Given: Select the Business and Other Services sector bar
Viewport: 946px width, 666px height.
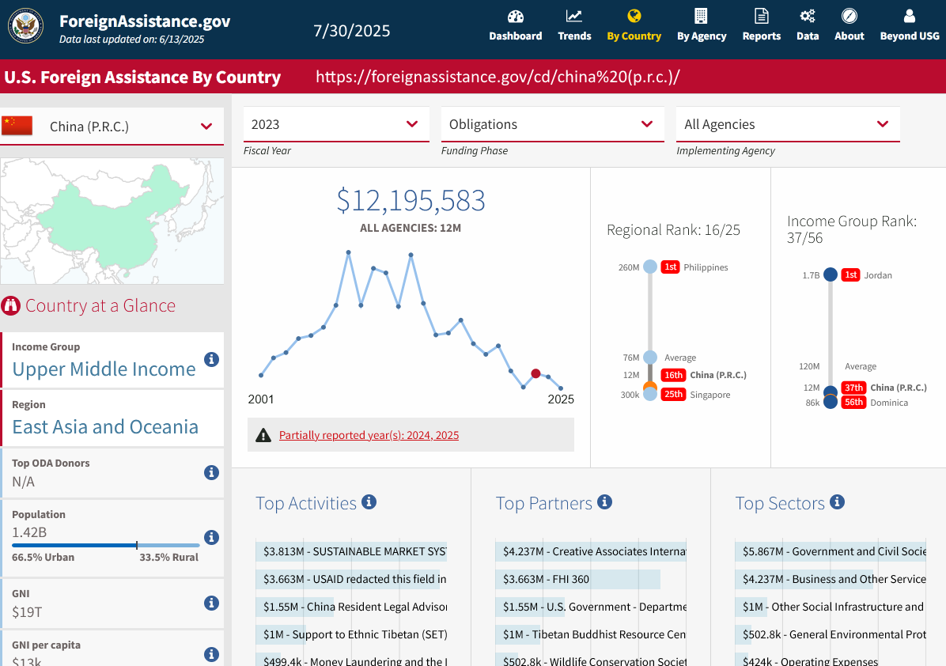Looking at the screenshot, I should 831,579.
